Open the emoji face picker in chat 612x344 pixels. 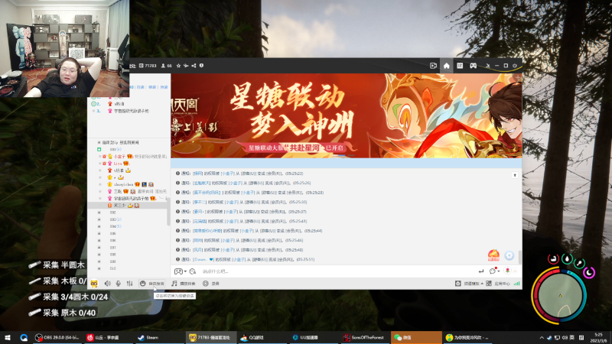pyautogui.click(x=193, y=271)
